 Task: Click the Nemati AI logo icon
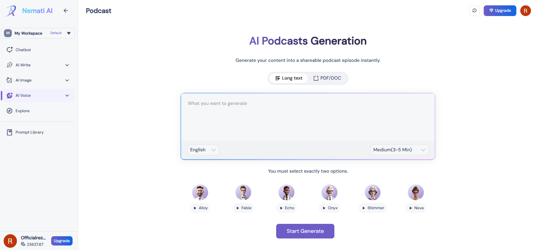point(11,11)
